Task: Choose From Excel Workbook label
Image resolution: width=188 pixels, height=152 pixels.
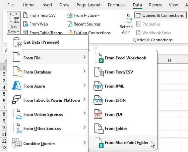Action: pos(125,58)
